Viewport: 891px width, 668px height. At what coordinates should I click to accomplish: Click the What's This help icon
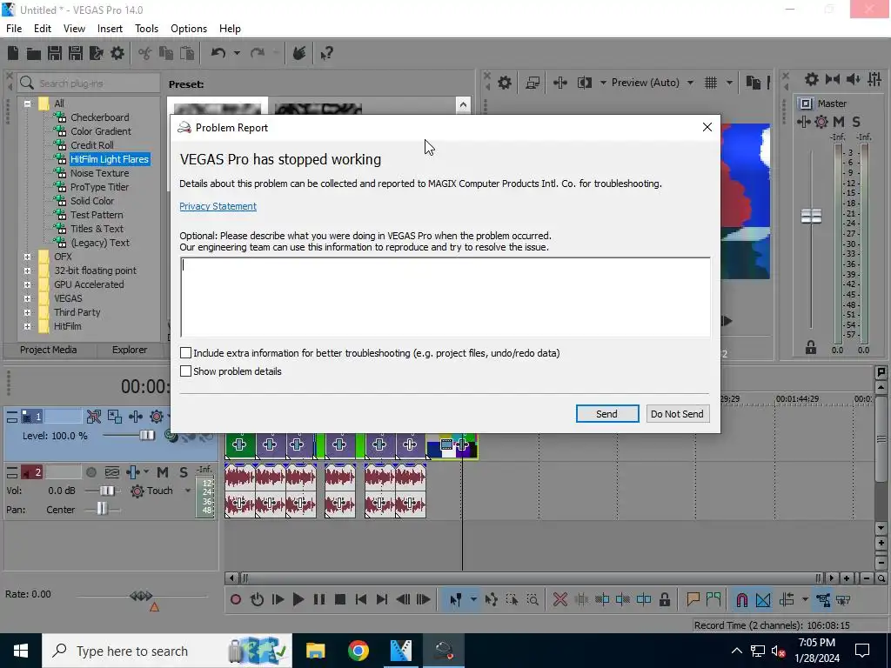[x=326, y=53]
